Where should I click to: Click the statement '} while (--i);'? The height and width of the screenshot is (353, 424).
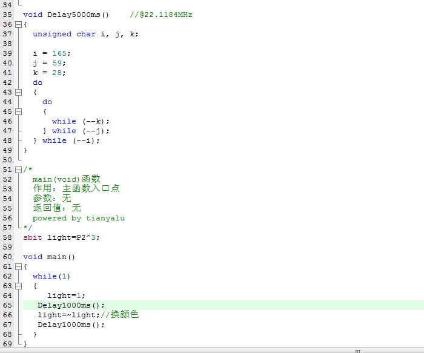pyautogui.click(x=66, y=141)
